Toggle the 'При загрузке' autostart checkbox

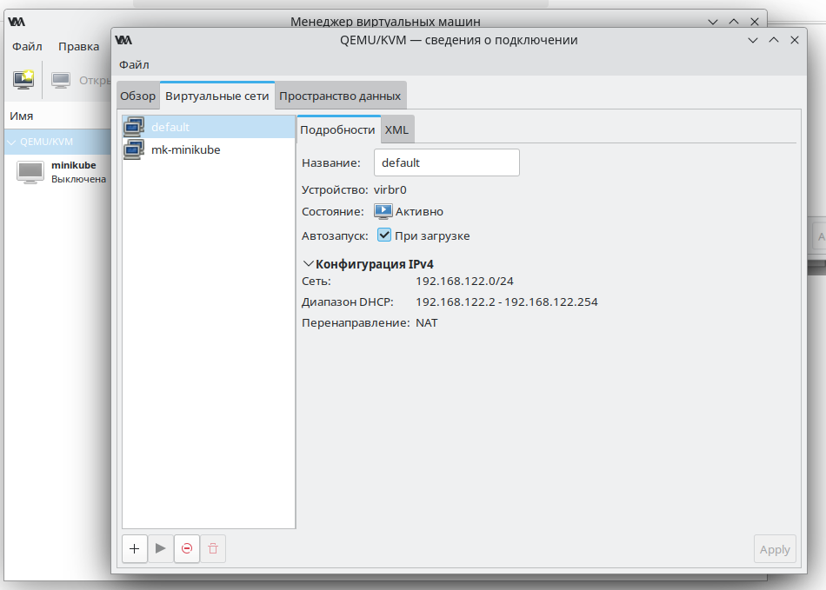coord(384,235)
